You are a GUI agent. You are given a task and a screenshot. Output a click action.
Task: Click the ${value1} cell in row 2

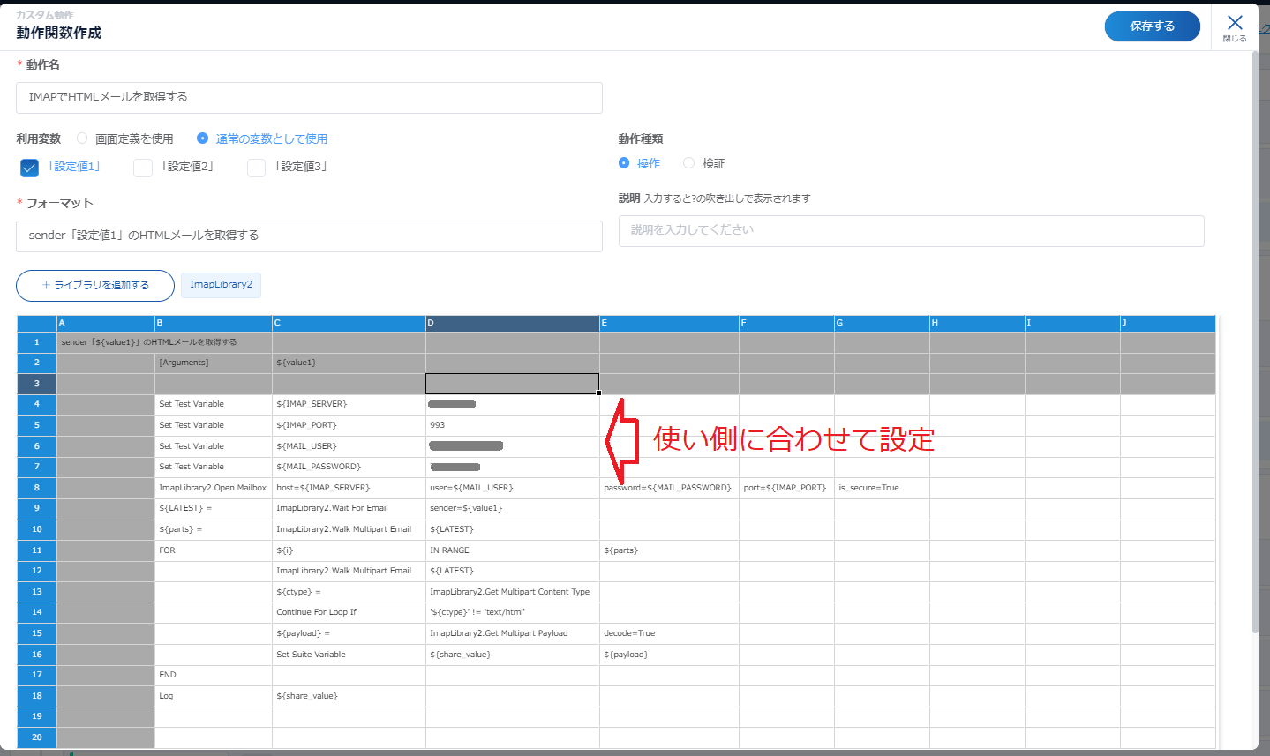(349, 363)
